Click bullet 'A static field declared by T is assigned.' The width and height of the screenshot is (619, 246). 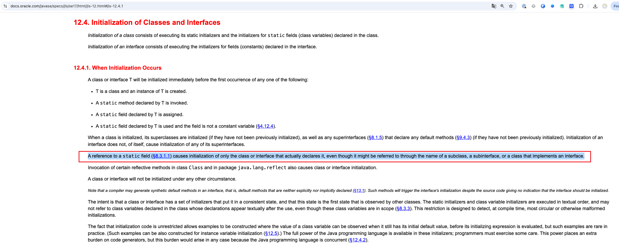tap(139, 115)
